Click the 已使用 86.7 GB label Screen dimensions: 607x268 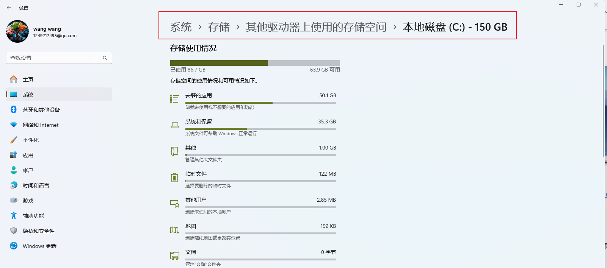pyautogui.click(x=188, y=70)
